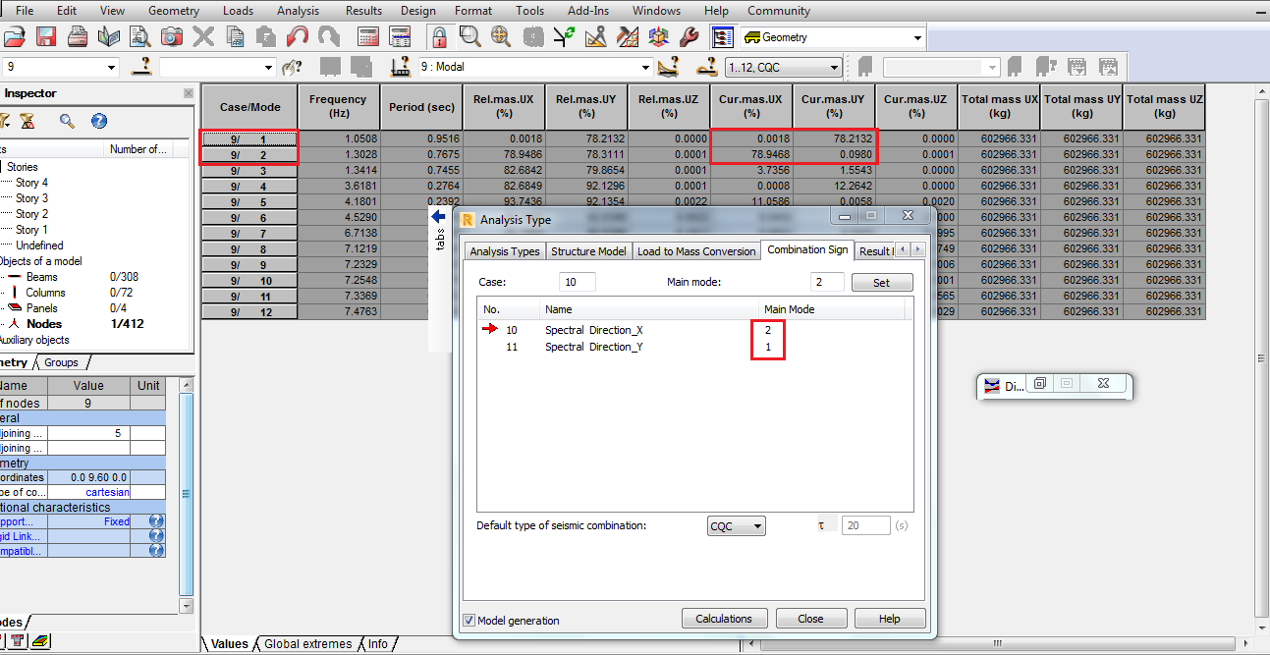Select the printer icon

pyautogui.click(x=79, y=36)
